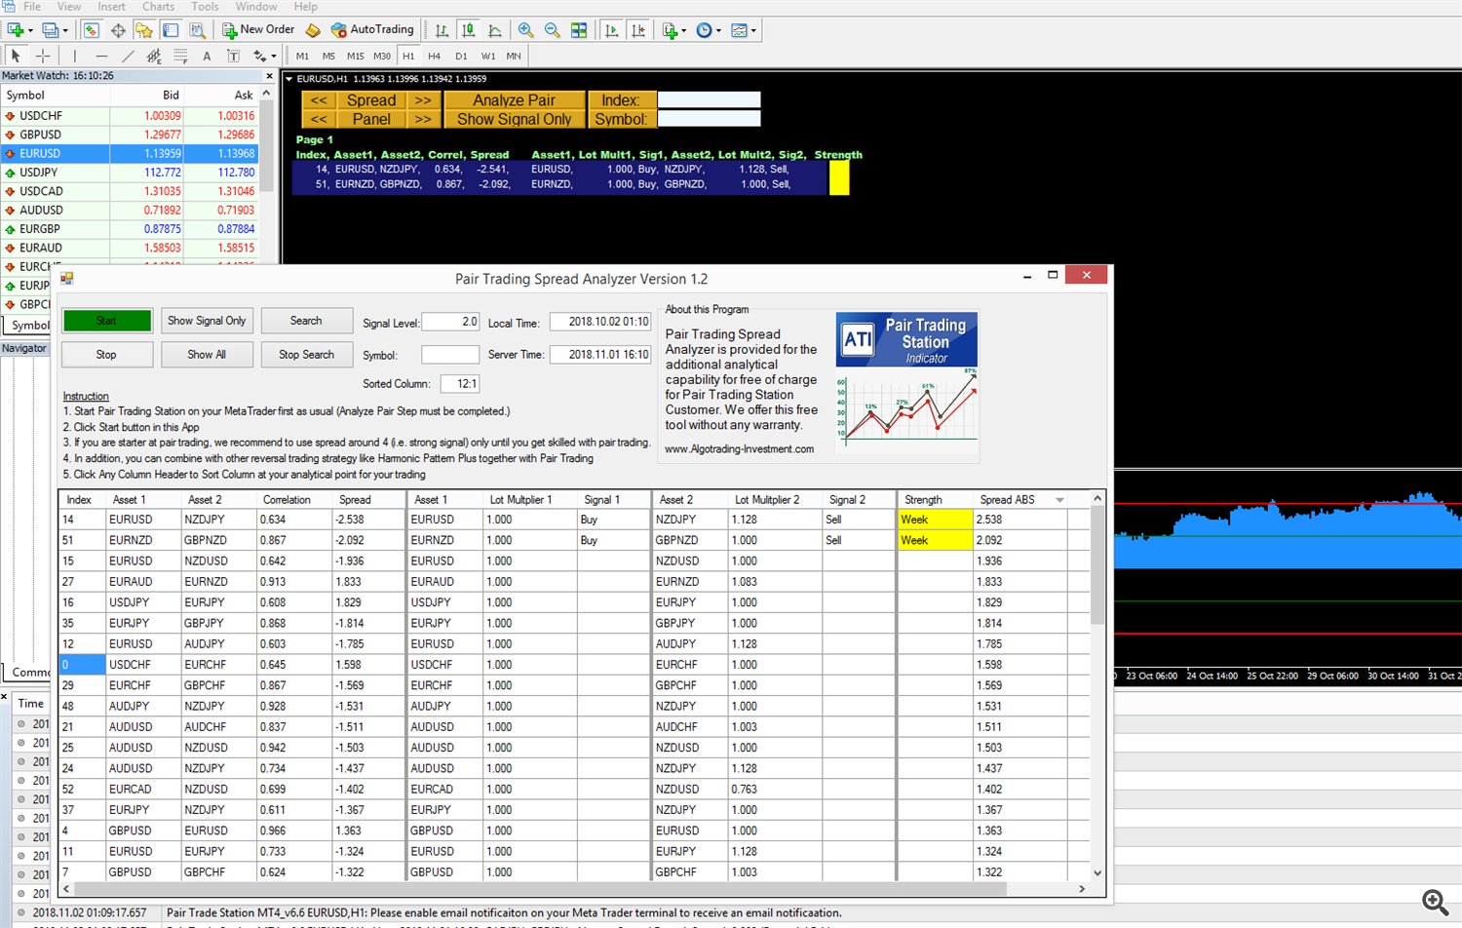Expand the Profiles dropdown arrow

(65, 30)
